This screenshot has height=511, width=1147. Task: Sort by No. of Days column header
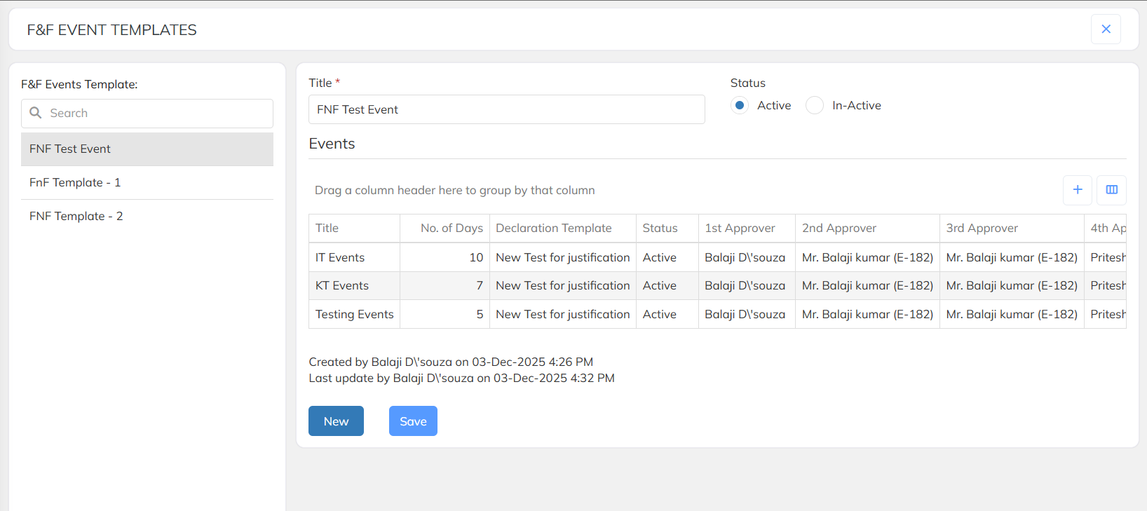point(452,229)
